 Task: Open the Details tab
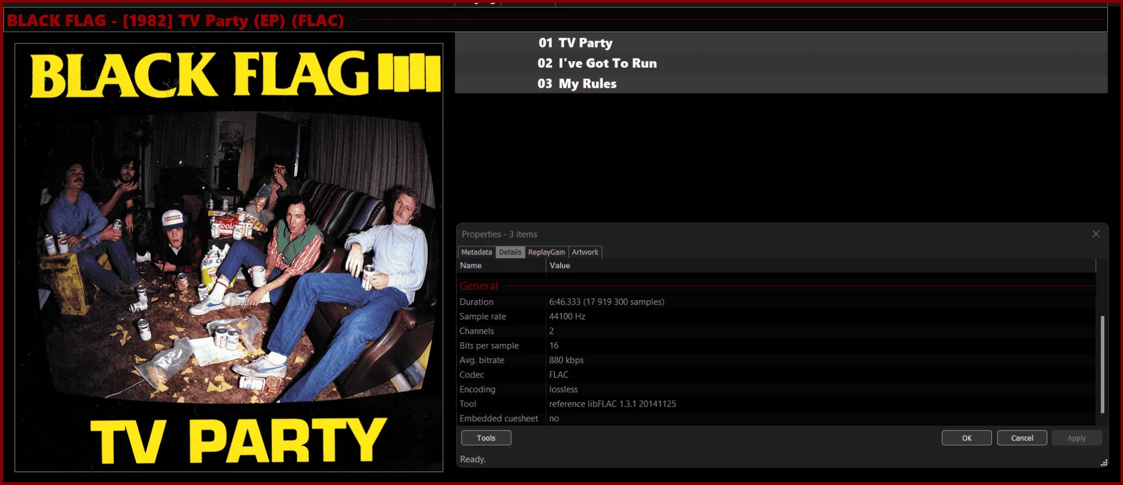tap(510, 252)
